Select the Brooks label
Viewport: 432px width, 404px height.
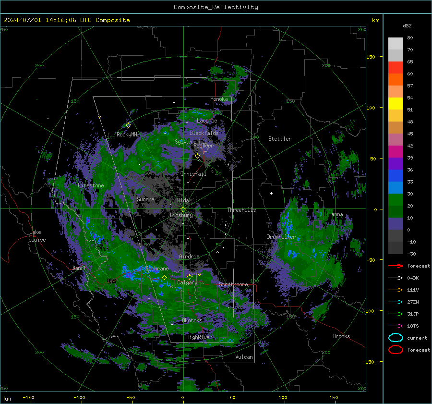click(x=341, y=336)
